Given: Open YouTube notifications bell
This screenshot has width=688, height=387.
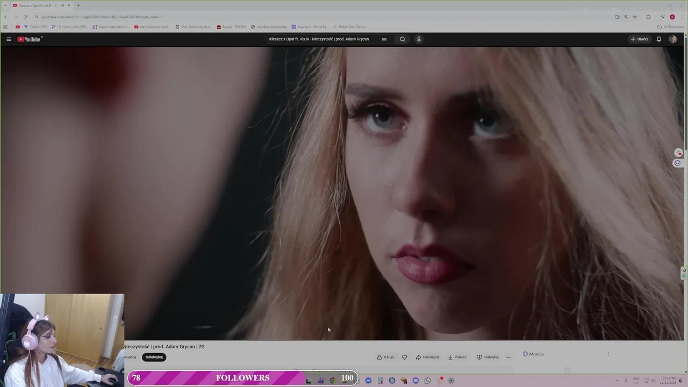Looking at the screenshot, I should click(x=658, y=39).
